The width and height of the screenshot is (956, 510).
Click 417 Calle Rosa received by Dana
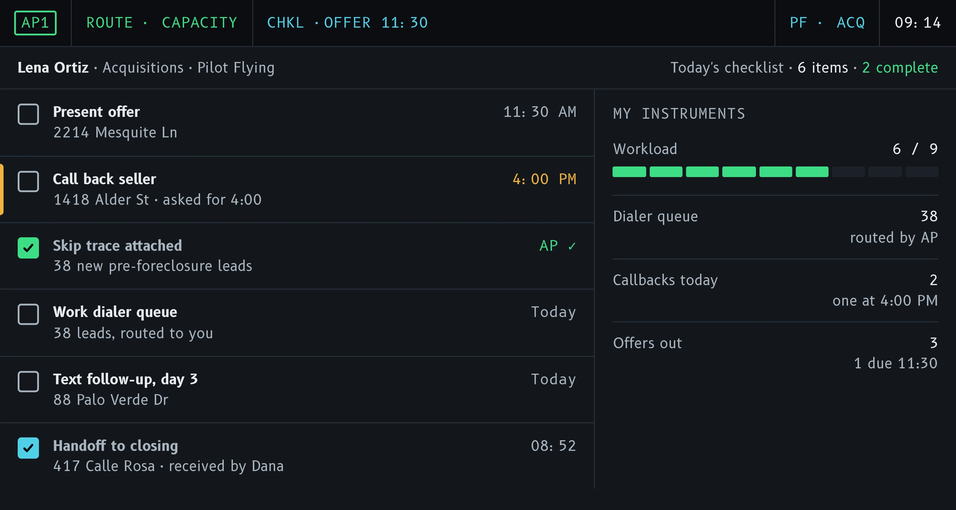169,466
